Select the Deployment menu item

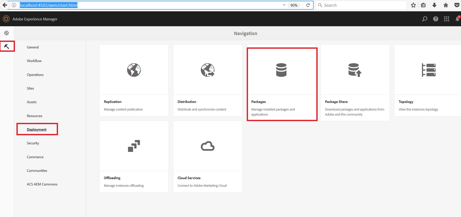[x=36, y=129]
